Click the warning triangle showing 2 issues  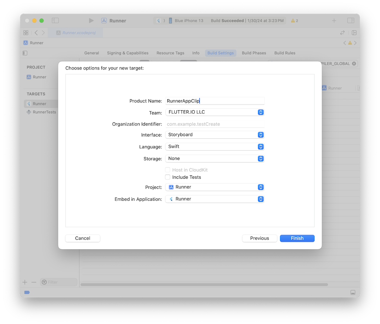[x=294, y=21]
